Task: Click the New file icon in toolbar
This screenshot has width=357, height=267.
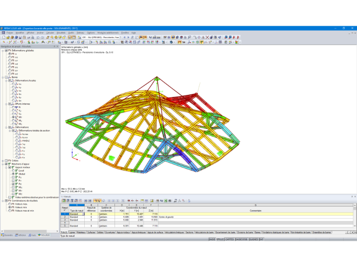Action: (3, 37)
